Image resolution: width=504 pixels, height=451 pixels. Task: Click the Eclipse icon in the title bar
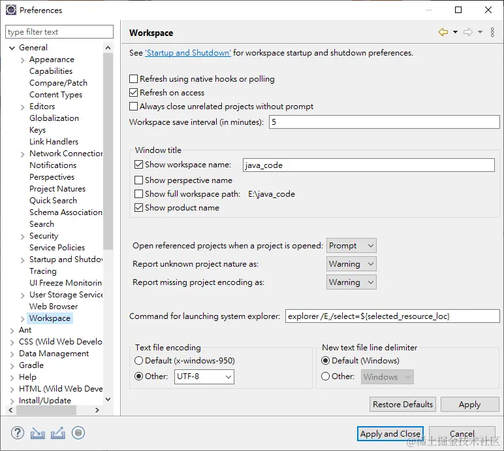coord(11,10)
